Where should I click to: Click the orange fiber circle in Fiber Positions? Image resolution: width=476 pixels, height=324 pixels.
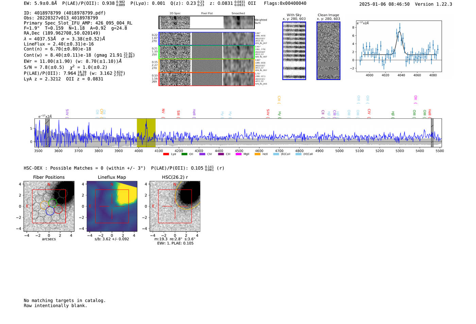point(45,205)
